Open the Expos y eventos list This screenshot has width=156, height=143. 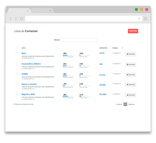click(29, 84)
